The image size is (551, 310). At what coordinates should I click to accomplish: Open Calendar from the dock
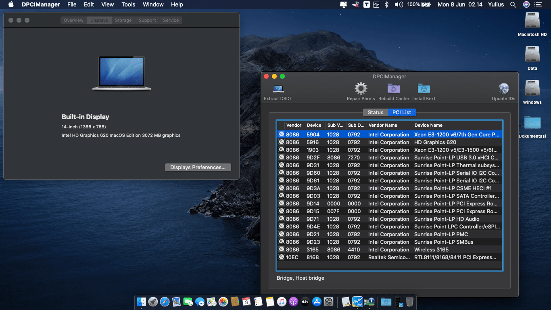pyautogui.click(x=246, y=302)
